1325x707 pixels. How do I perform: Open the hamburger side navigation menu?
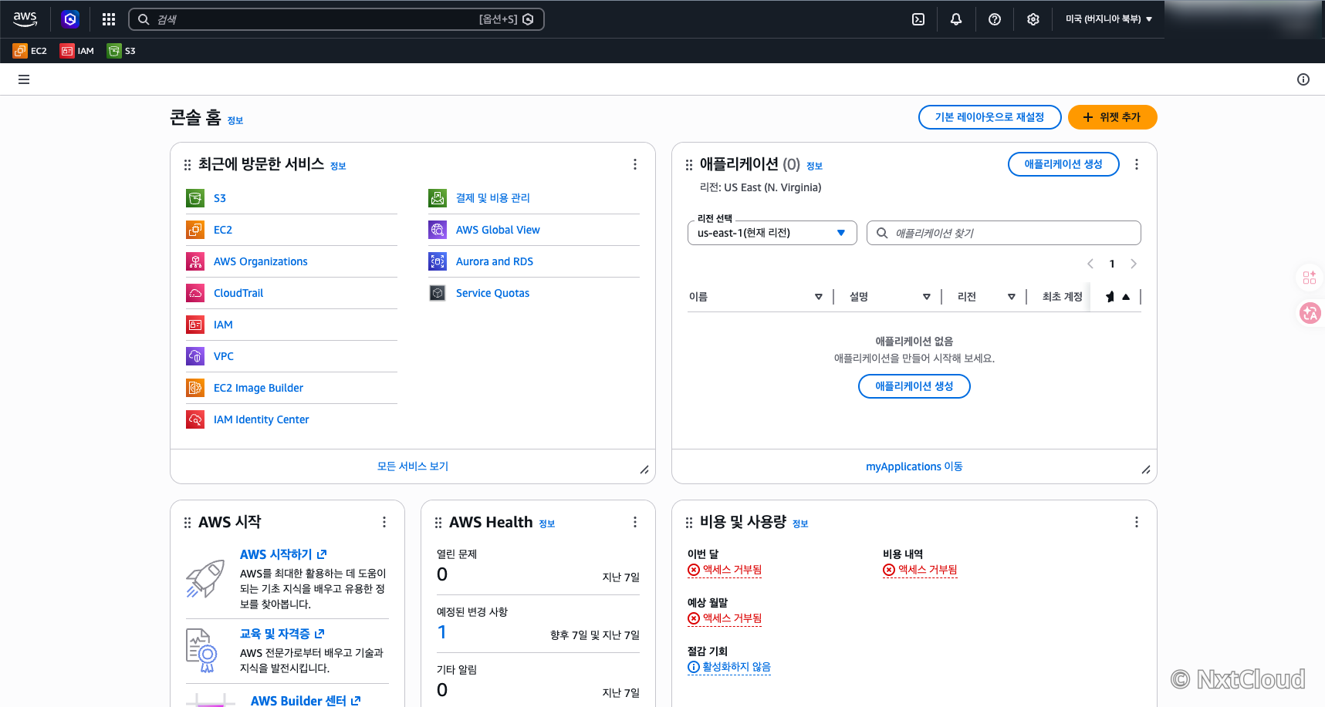click(x=24, y=79)
